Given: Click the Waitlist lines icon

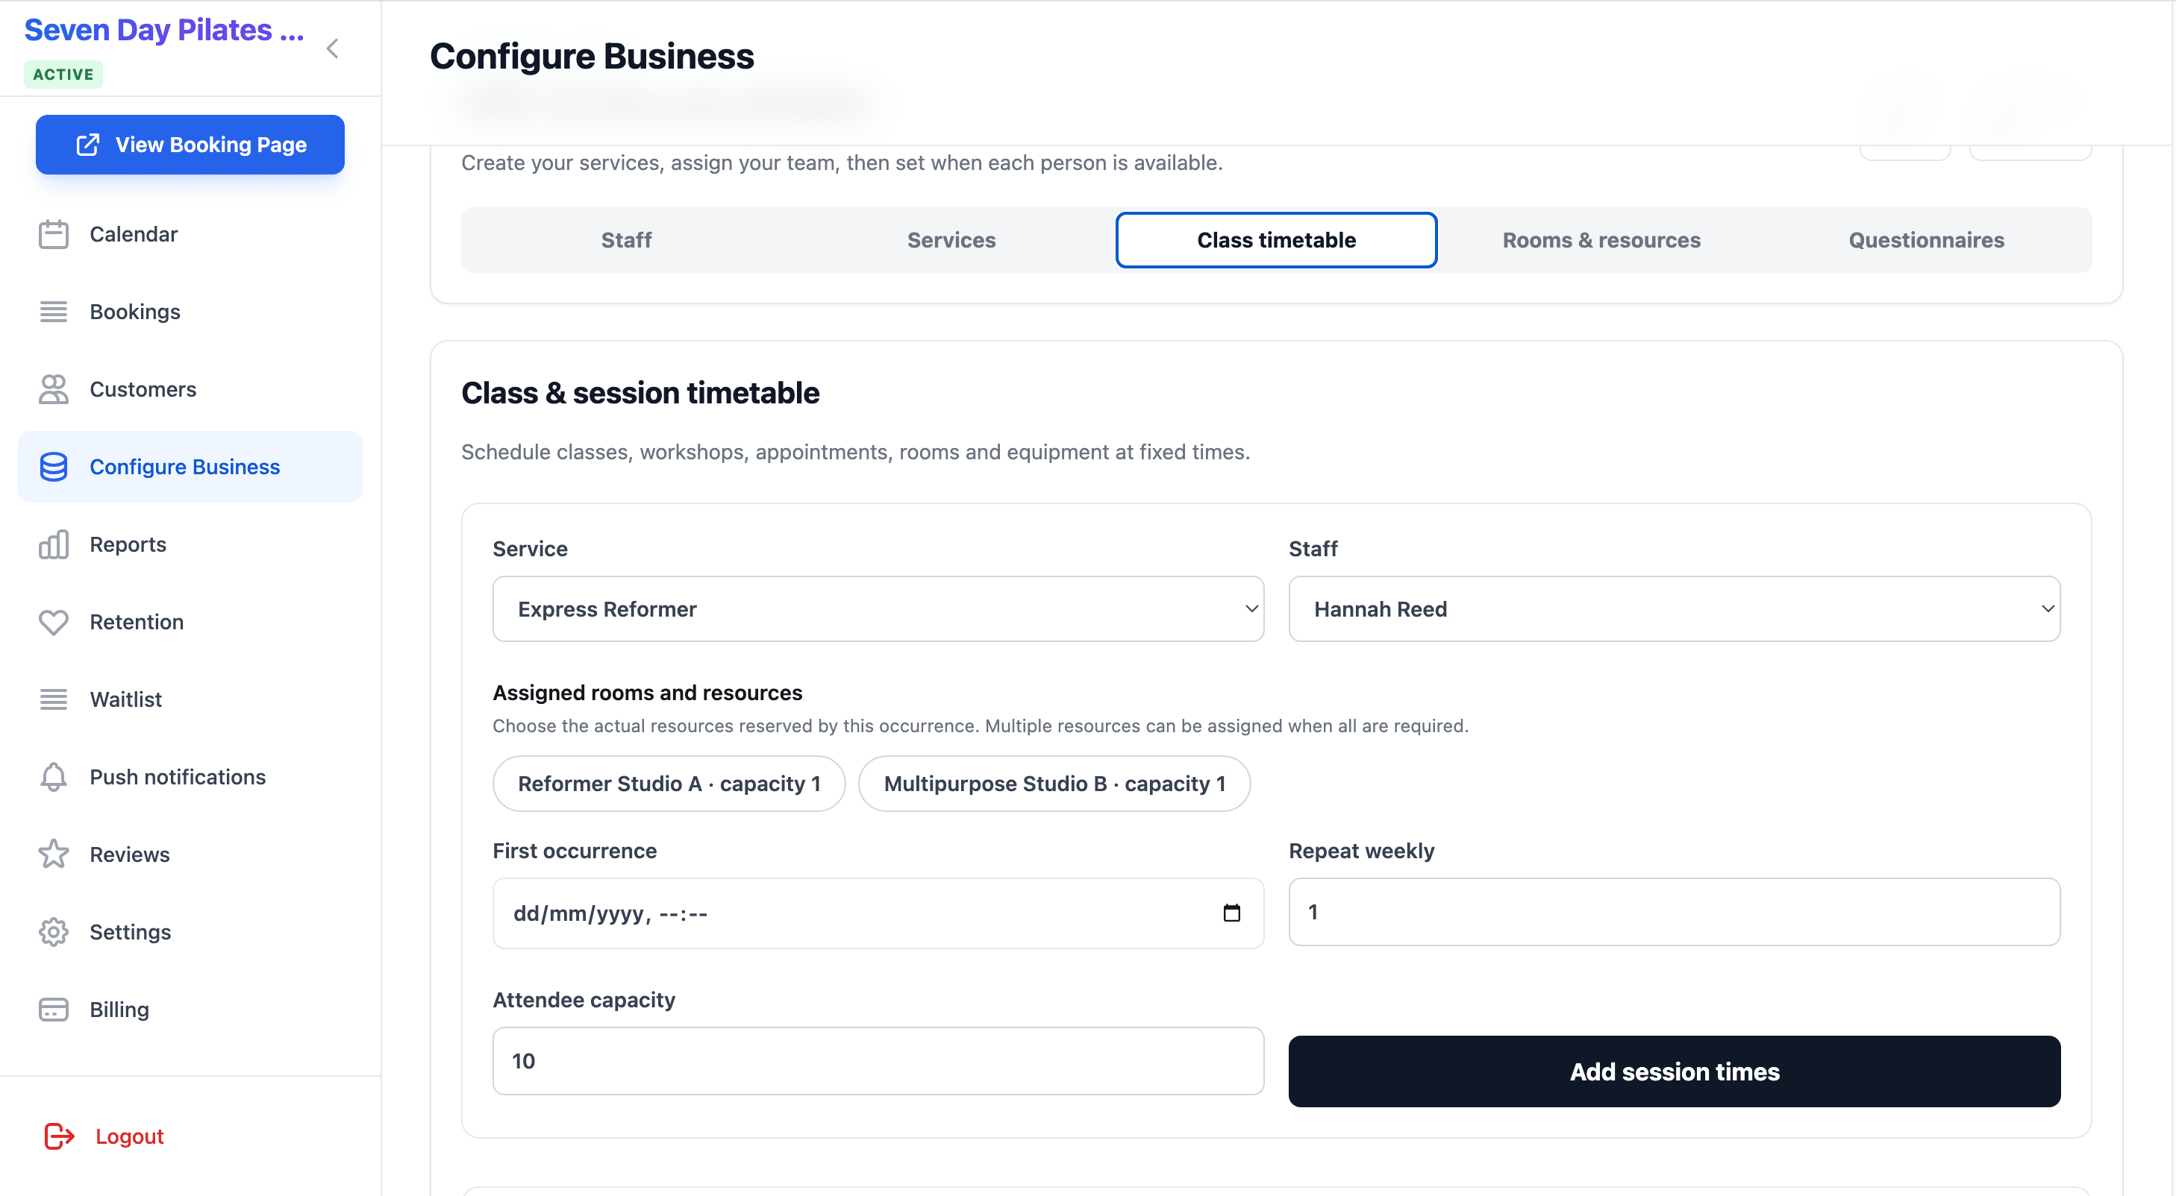Looking at the screenshot, I should click(x=53, y=699).
